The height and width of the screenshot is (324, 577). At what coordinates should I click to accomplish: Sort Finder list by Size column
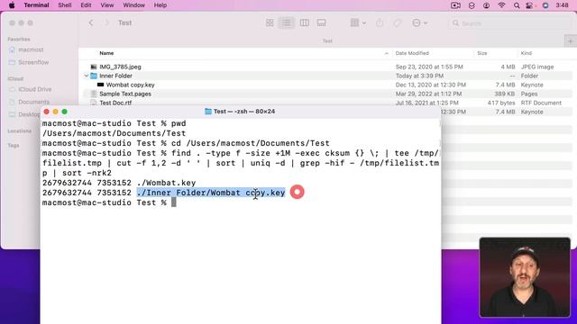coord(482,53)
